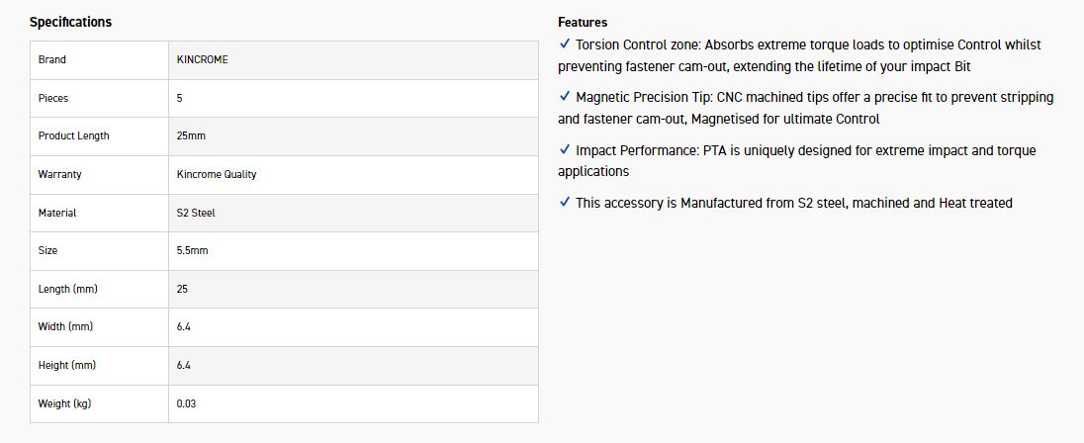
Task: Click the 0.03 weight value
Action: (186, 403)
